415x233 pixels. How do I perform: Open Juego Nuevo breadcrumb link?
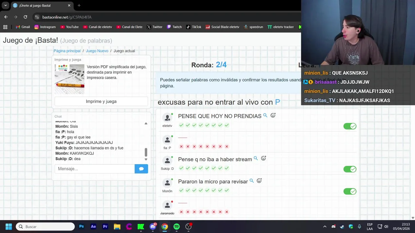[x=97, y=51]
